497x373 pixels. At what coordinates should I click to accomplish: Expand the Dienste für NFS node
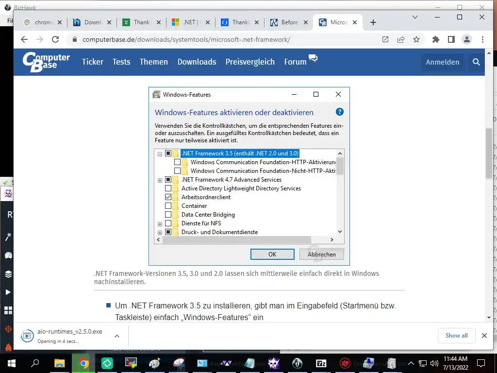click(160, 224)
